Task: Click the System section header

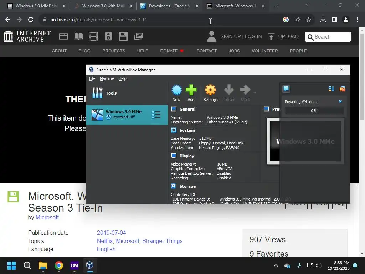Action: (x=187, y=130)
